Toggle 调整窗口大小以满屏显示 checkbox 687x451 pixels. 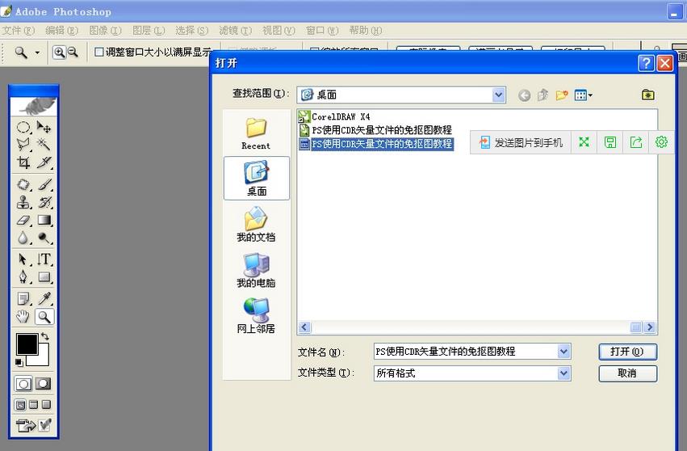[x=99, y=53]
